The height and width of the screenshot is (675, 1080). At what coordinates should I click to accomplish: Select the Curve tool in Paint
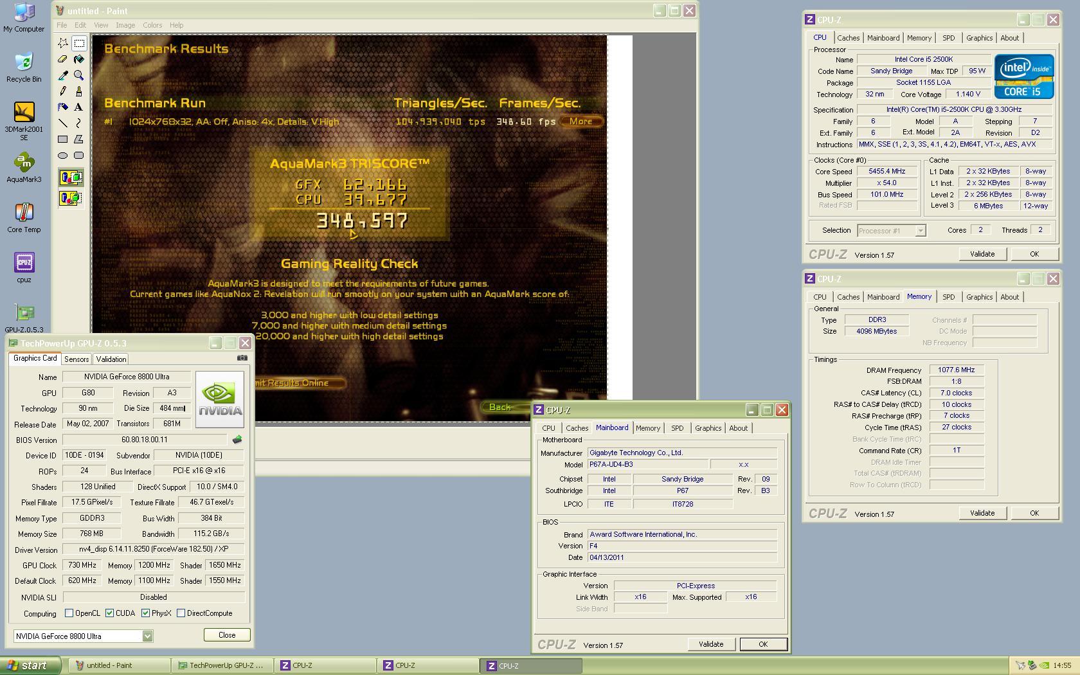(79, 123)
